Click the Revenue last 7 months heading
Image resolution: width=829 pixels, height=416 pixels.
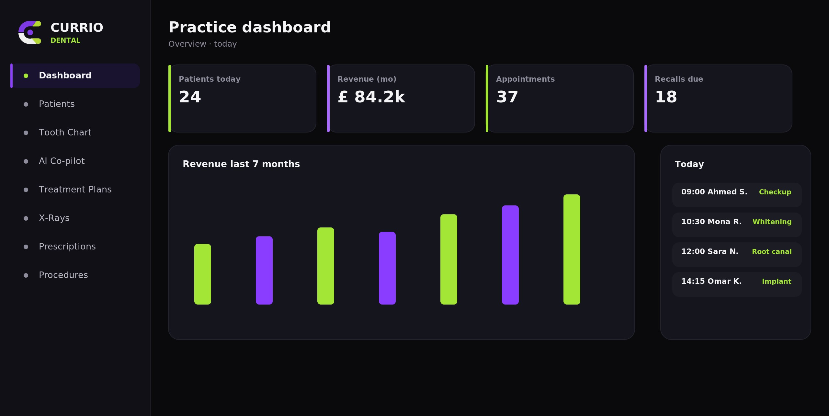(241, 164)
